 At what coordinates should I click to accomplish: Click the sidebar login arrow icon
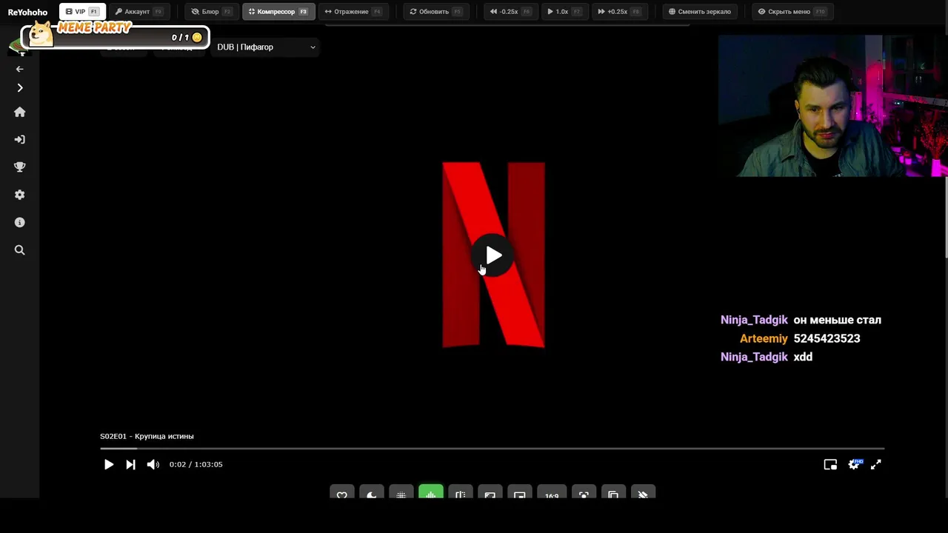(20, 139)
